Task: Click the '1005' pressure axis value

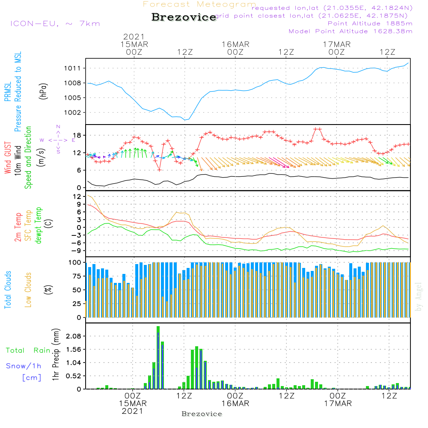Action: (73, 98)
